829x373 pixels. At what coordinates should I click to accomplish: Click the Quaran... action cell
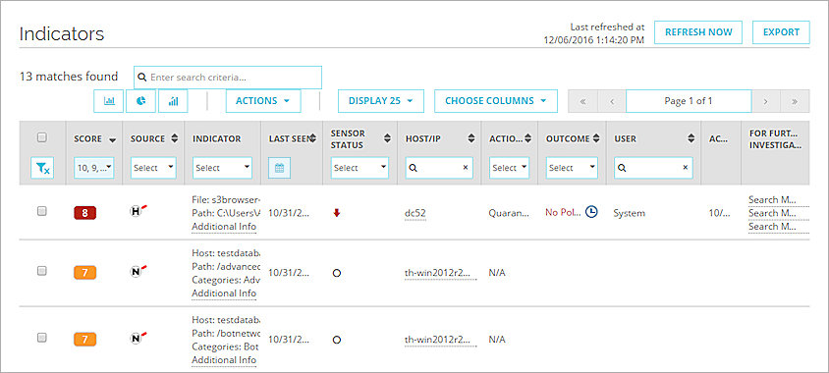(509, 213)
